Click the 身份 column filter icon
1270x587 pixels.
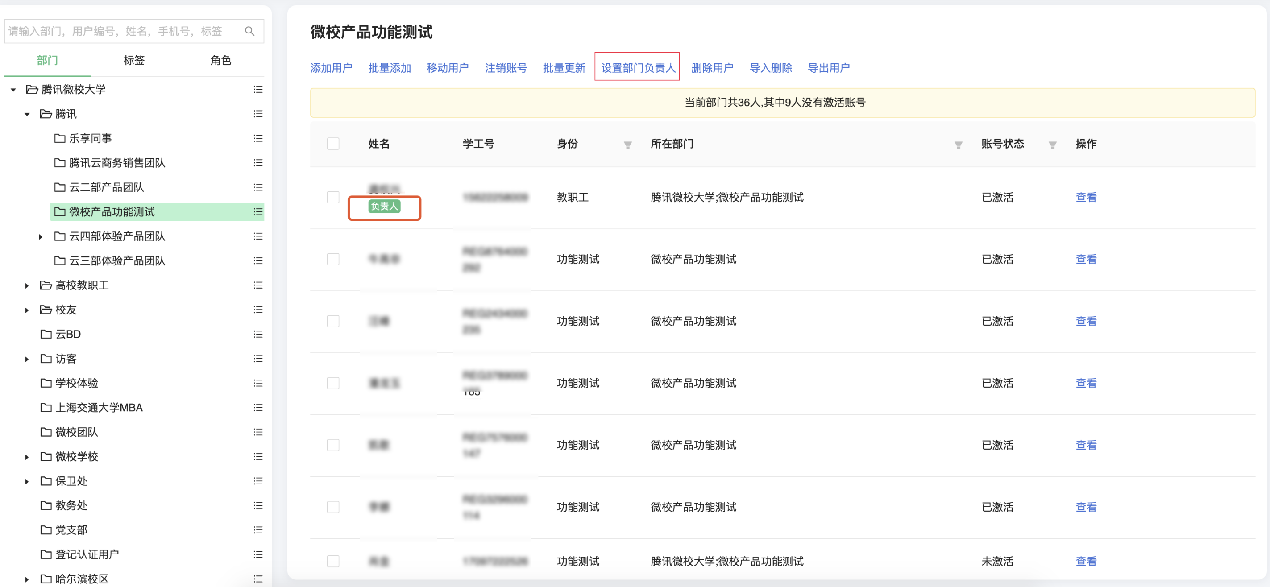click(x=627, y=145)
